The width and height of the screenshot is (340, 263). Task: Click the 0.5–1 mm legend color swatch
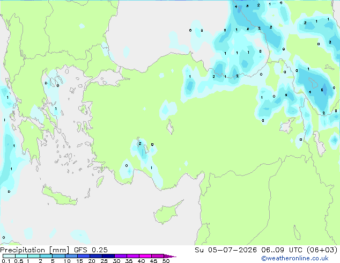(21, 256)
